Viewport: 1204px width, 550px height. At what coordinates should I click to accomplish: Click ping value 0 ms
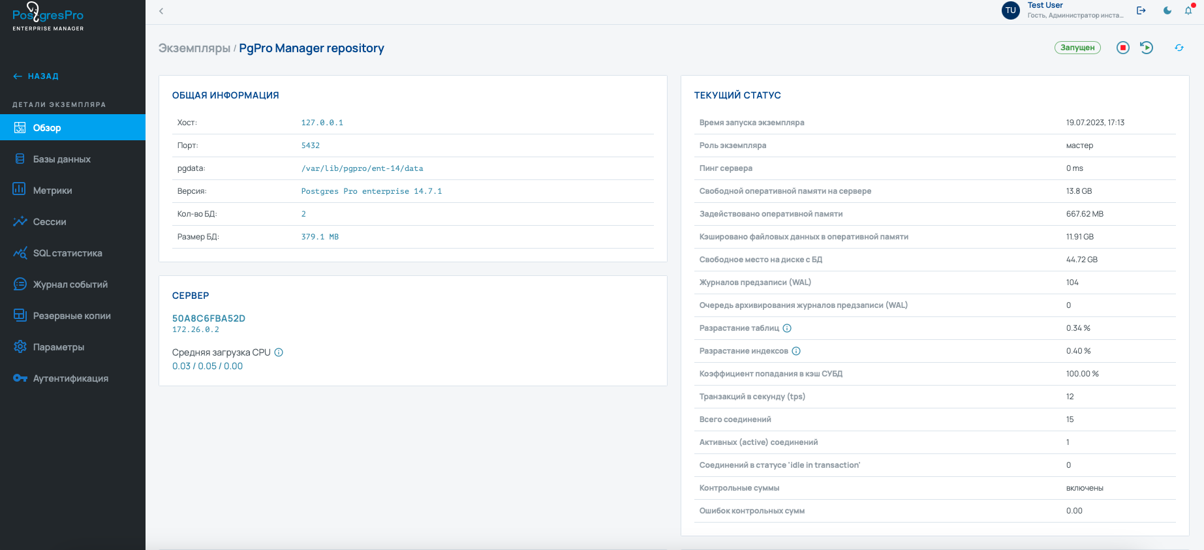point(1075,168)
